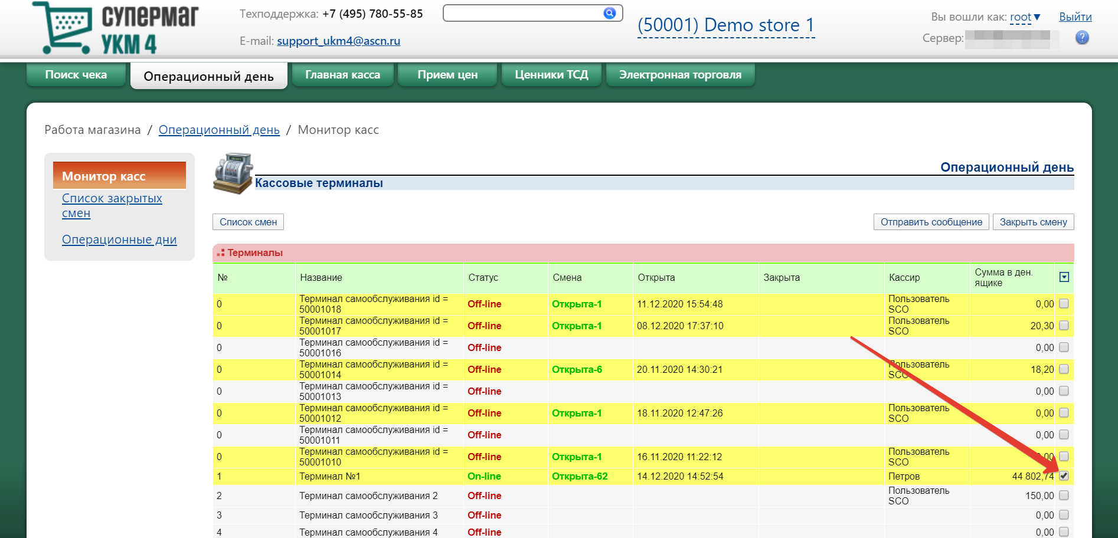The image size is (1118, 538).
Task: Click the 150,00 amount cell
Action: [1039, 496]
